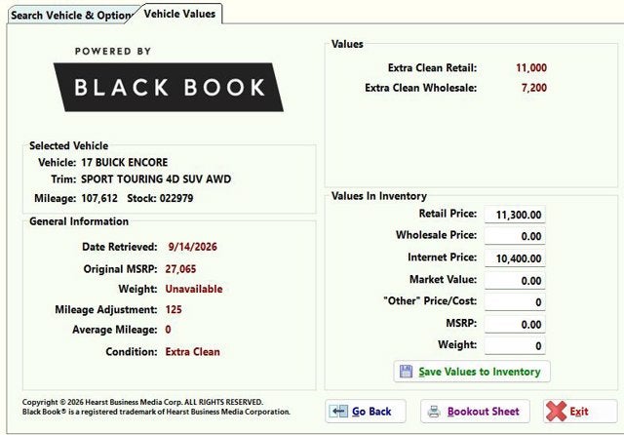This screenshot has width=624, height=435.
Task: Edit the Internet Price field
Action: 515,258
